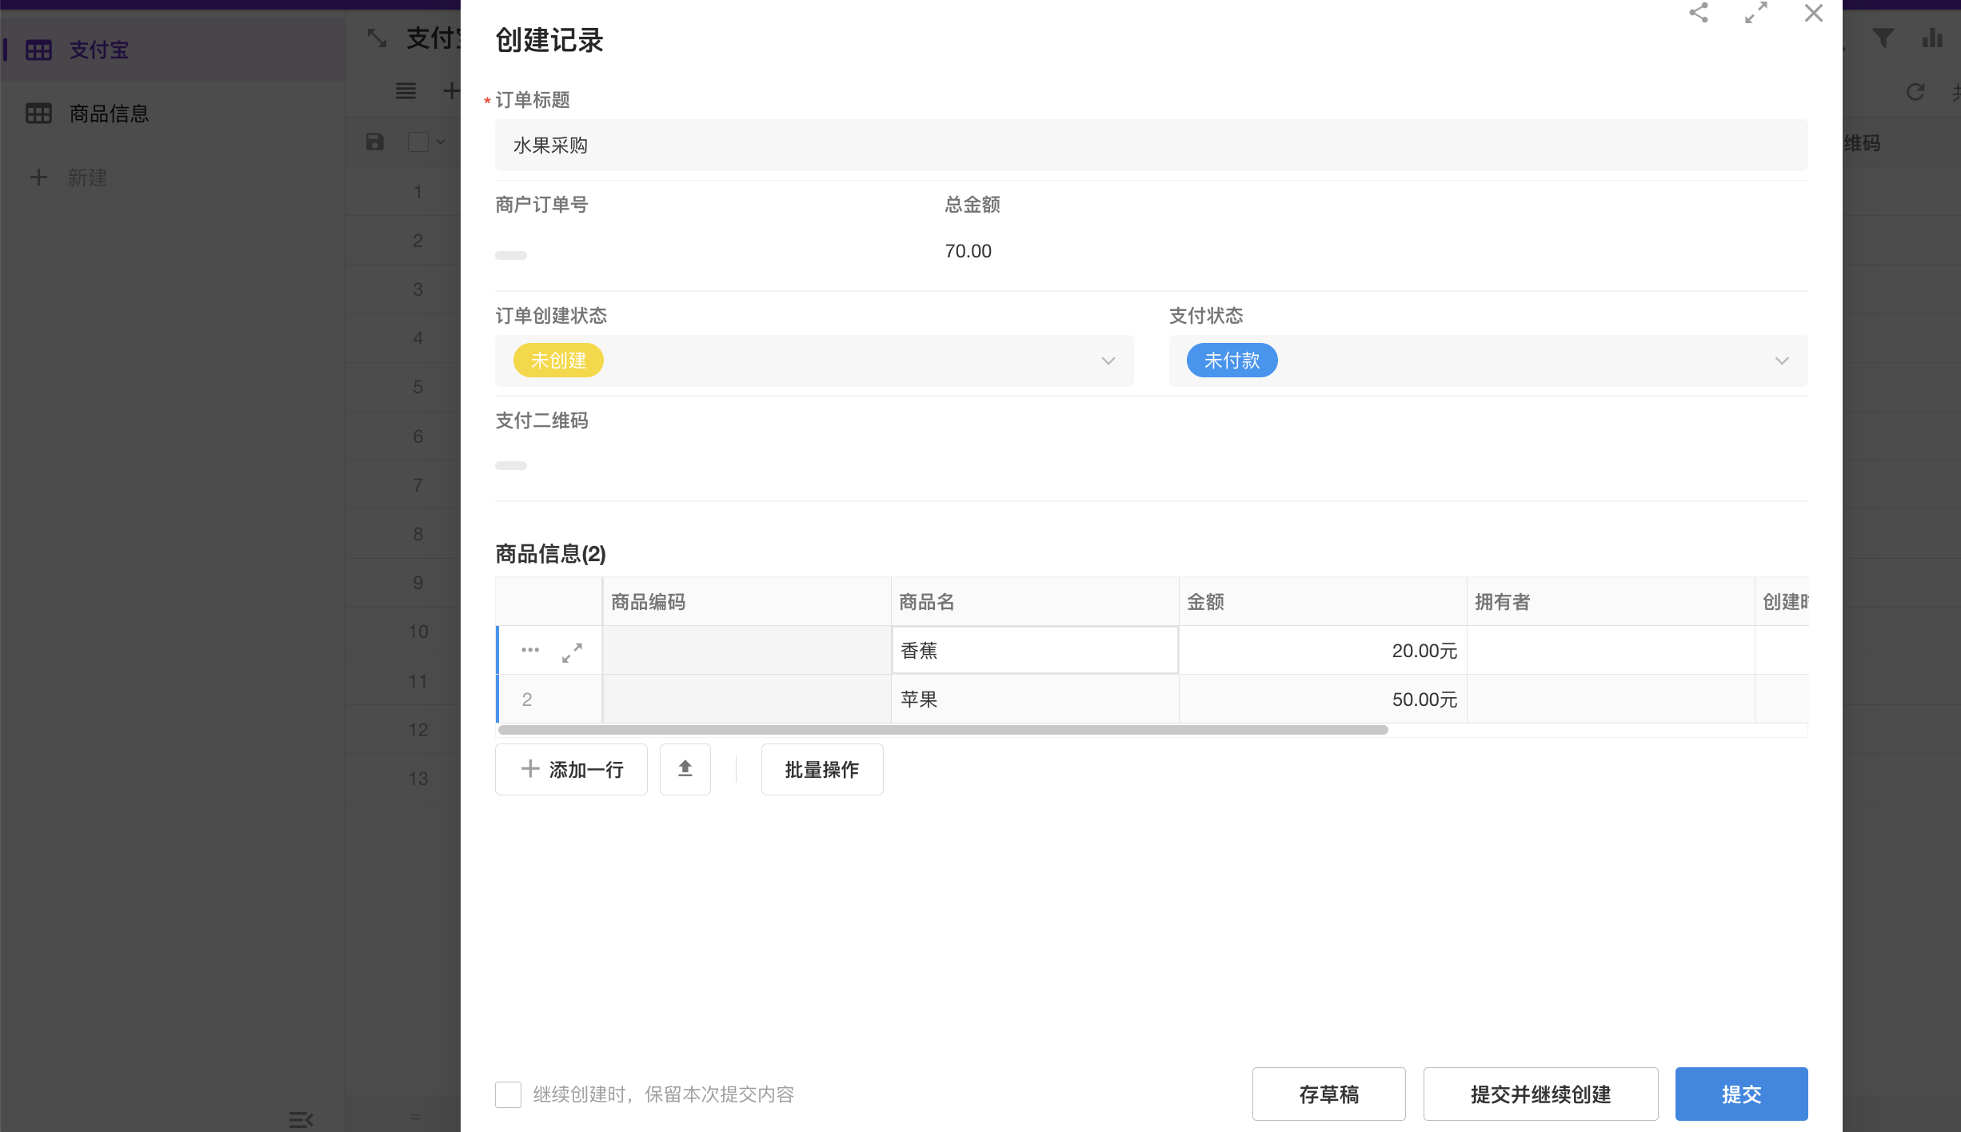Image resolution: width=1961 pixels, height=1132 pixels.
Task: Click the blue 提交 button
Action: tap(1741, 1094)
